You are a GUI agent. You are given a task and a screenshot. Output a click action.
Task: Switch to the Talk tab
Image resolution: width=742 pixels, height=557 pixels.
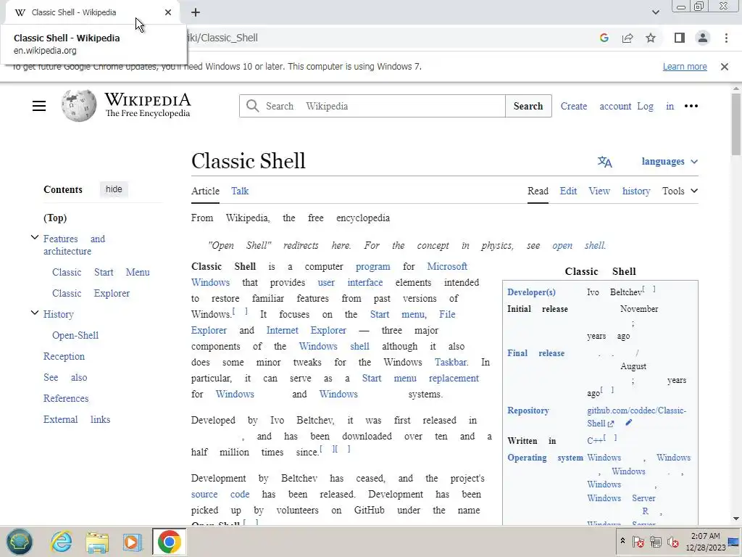[240, 191]
